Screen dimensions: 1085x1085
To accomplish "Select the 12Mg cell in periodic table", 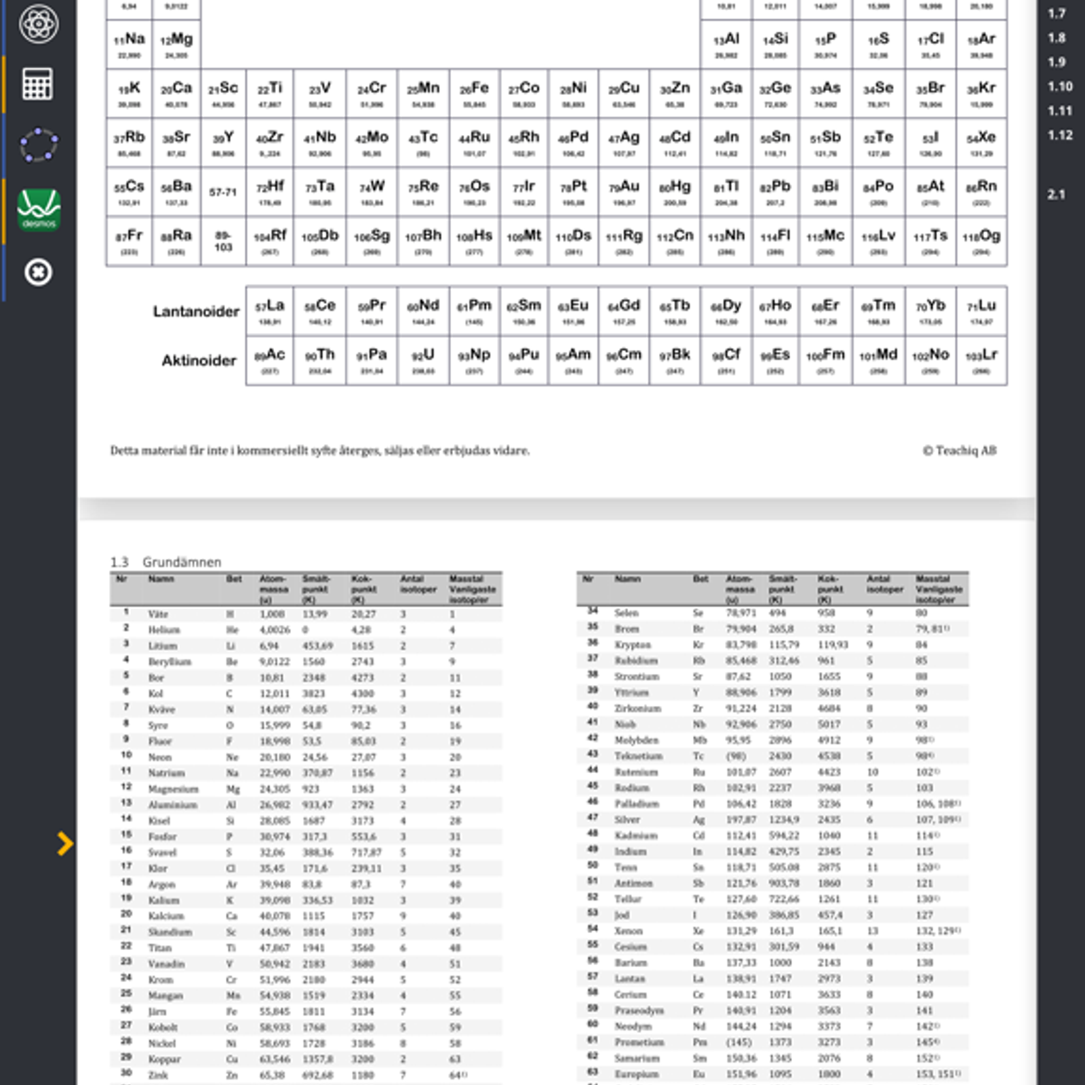I will [x=176, y=44].
